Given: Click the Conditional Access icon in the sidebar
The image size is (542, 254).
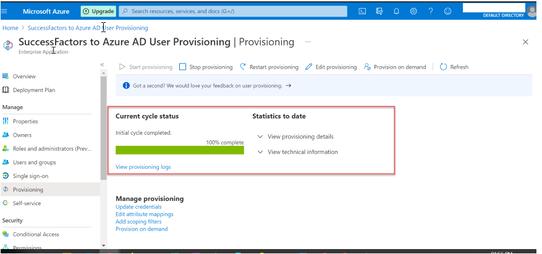Looking at the screenshot, I should point(5,234).
